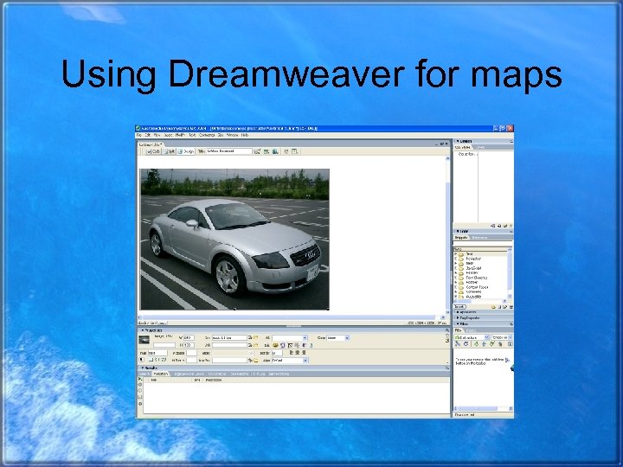
Task: Select the Snippets tab in Code panel
Action: [461, 238]
